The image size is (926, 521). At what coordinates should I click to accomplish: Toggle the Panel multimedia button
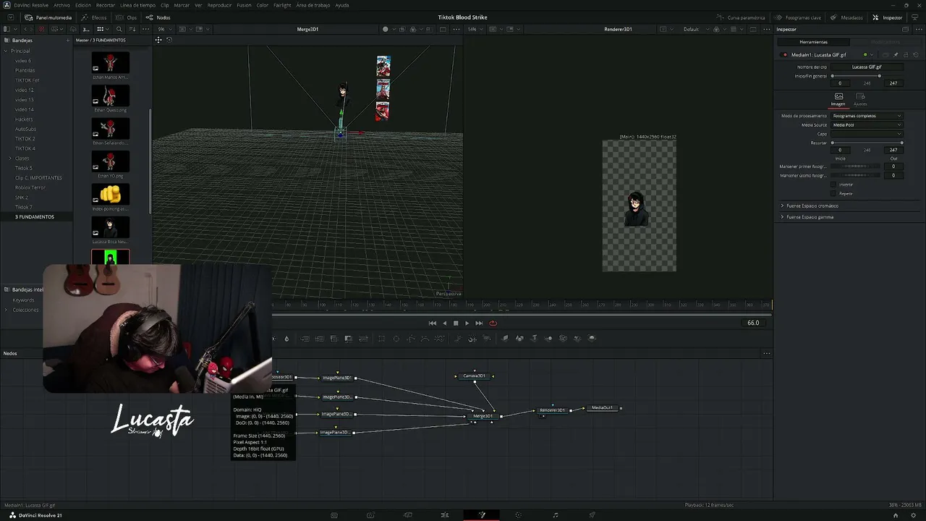(48, 17)
